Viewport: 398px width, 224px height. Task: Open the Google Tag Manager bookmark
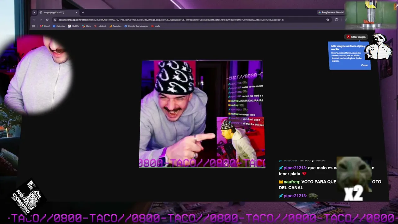coord(136,26)
